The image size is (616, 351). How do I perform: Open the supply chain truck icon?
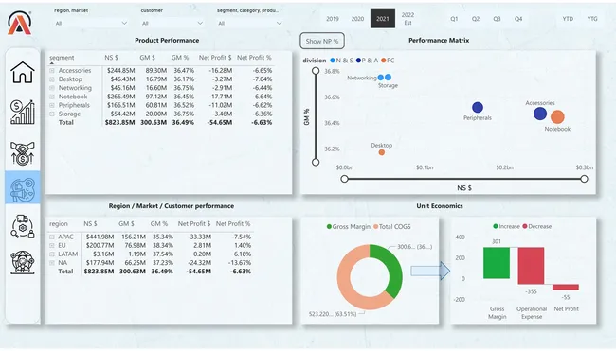click(23, 226)
